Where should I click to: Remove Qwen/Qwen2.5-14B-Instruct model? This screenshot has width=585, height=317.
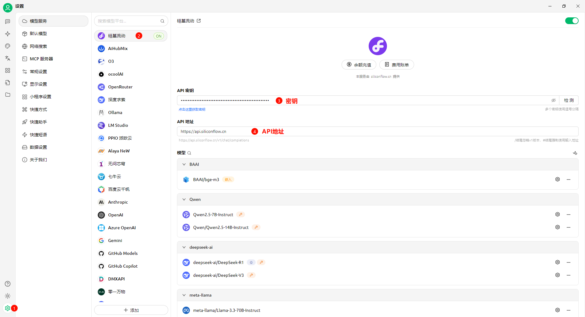(x=569, y=227)
